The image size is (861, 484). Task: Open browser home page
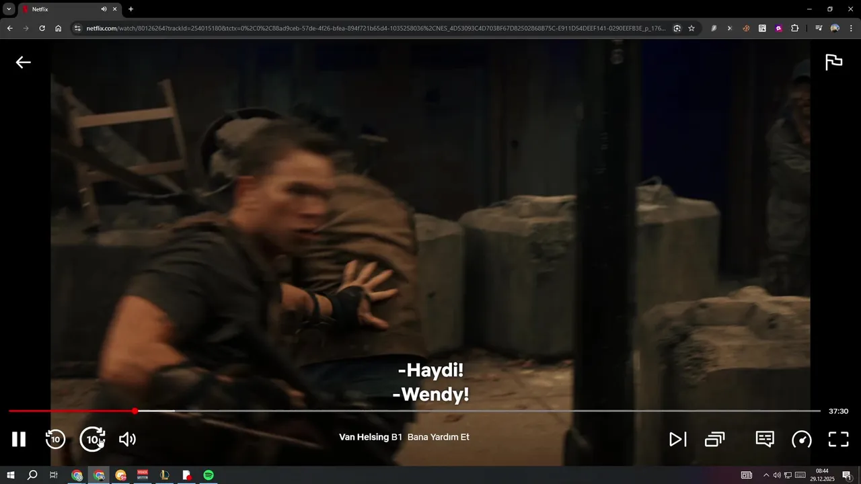58,28
